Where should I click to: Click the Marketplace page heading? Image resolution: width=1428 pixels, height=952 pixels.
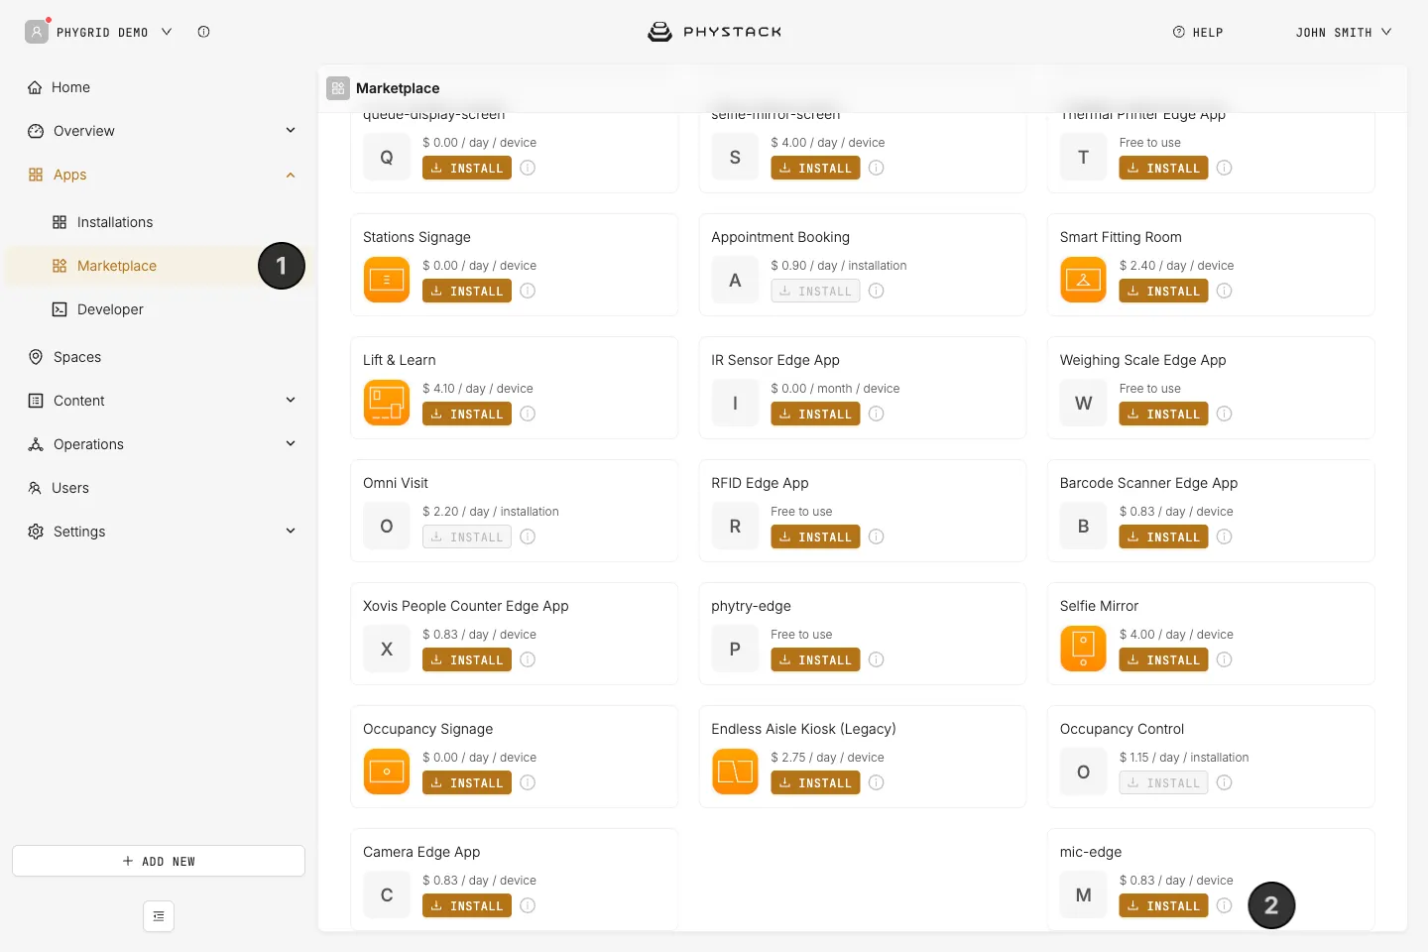(x=398, y=88)
